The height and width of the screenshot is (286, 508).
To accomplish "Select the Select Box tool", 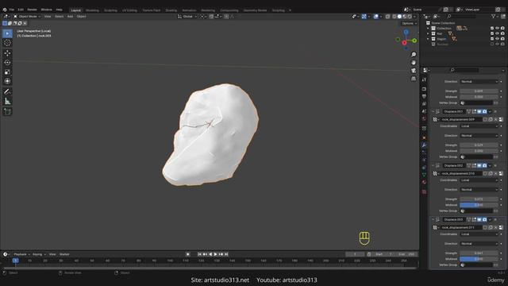I will point(7,33).
